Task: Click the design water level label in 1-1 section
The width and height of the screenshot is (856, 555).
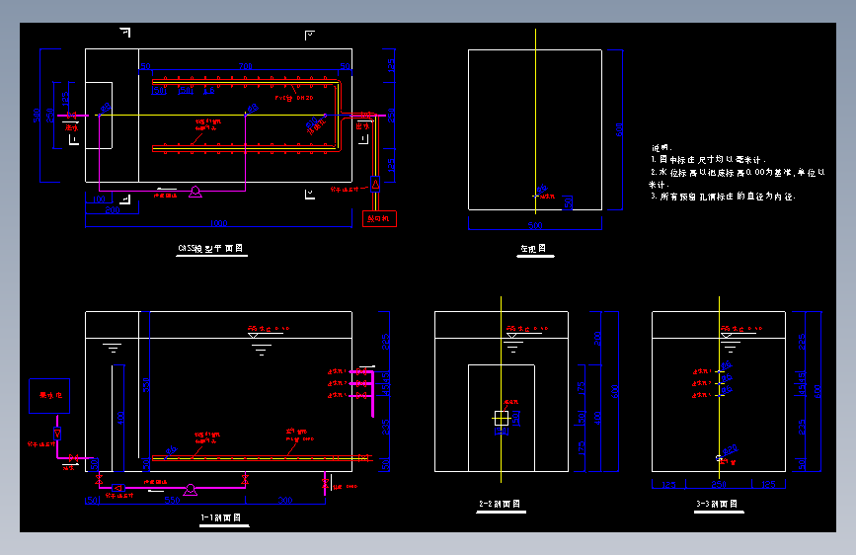Action: (269, 329)
